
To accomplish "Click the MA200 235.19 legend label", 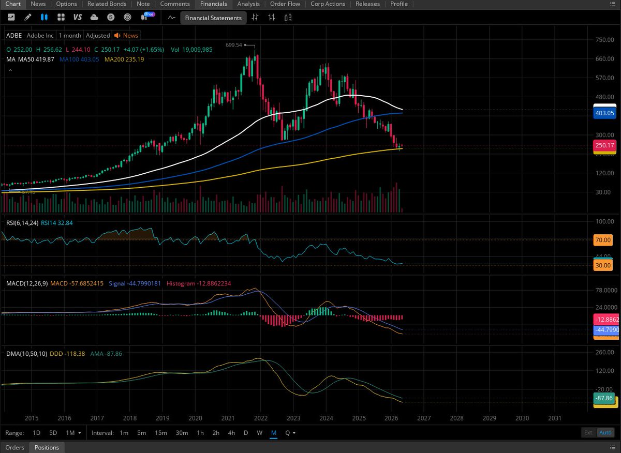I will (x=124, y=59).
